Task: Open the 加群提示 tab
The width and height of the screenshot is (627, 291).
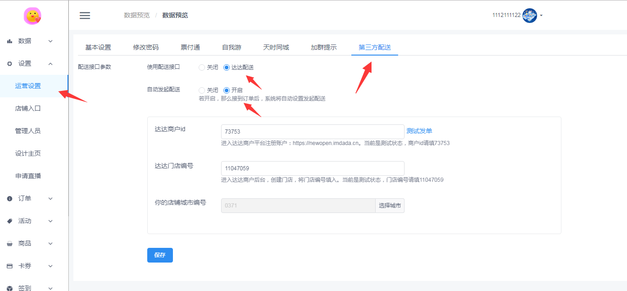Action: (324, 47)
